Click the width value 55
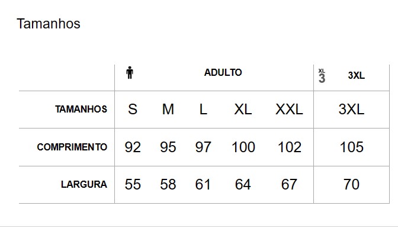 133,184
